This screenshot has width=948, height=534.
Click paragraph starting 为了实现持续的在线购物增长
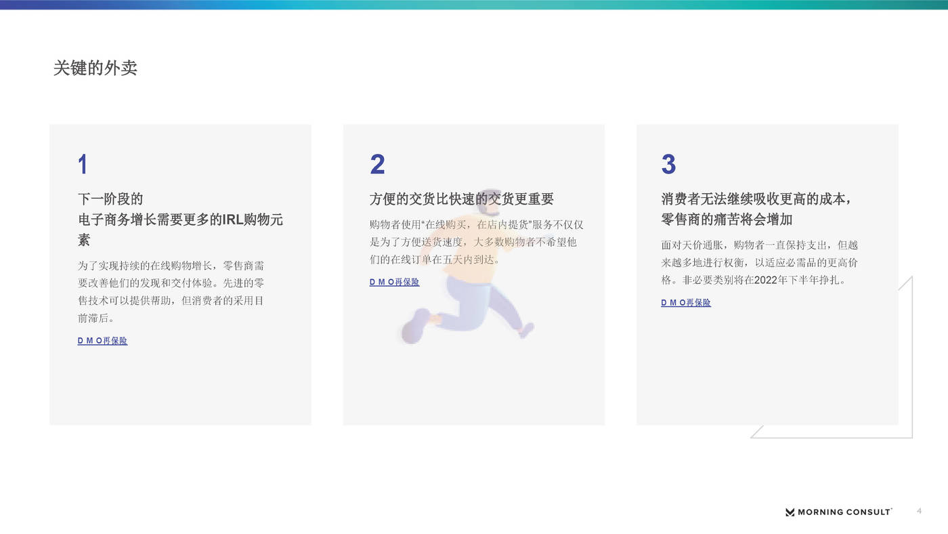tap(171, 292)
